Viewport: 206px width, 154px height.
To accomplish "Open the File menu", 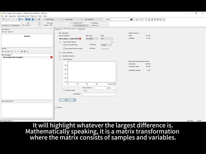I will click(x=2, y=16).
